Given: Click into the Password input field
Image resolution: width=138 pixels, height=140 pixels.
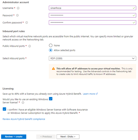Looking at the screenshot, I should click(x=92, y=15).
